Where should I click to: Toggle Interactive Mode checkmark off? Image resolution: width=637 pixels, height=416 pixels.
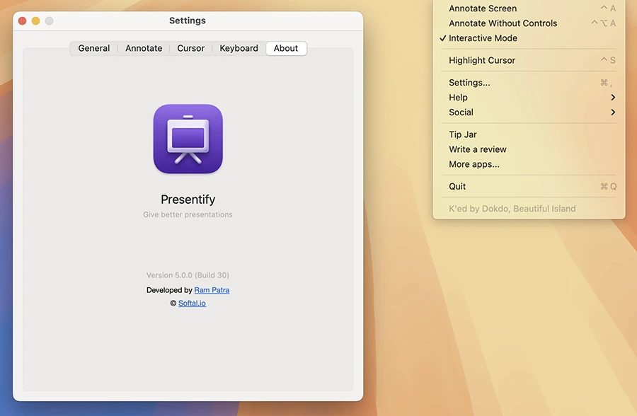[x=483, y=38]
